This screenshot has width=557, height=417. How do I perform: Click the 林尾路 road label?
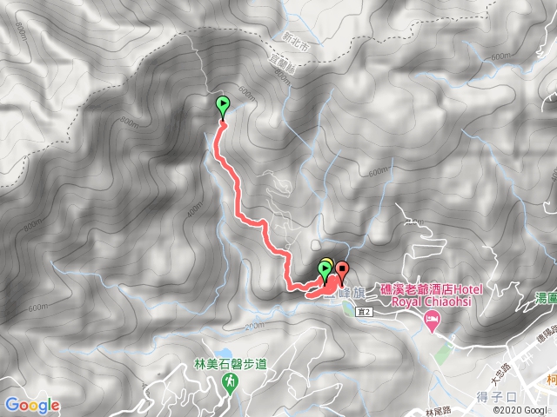pyautogui.click(x=439, y=412)
